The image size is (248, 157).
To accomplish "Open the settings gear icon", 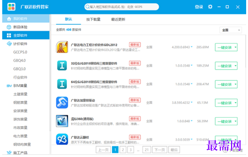I will [210, 7].
